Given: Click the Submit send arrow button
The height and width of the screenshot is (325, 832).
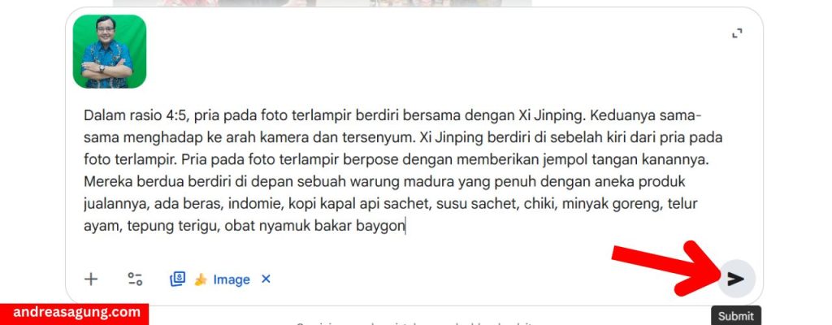Looking at the screenshot, I should pos(736,279).
